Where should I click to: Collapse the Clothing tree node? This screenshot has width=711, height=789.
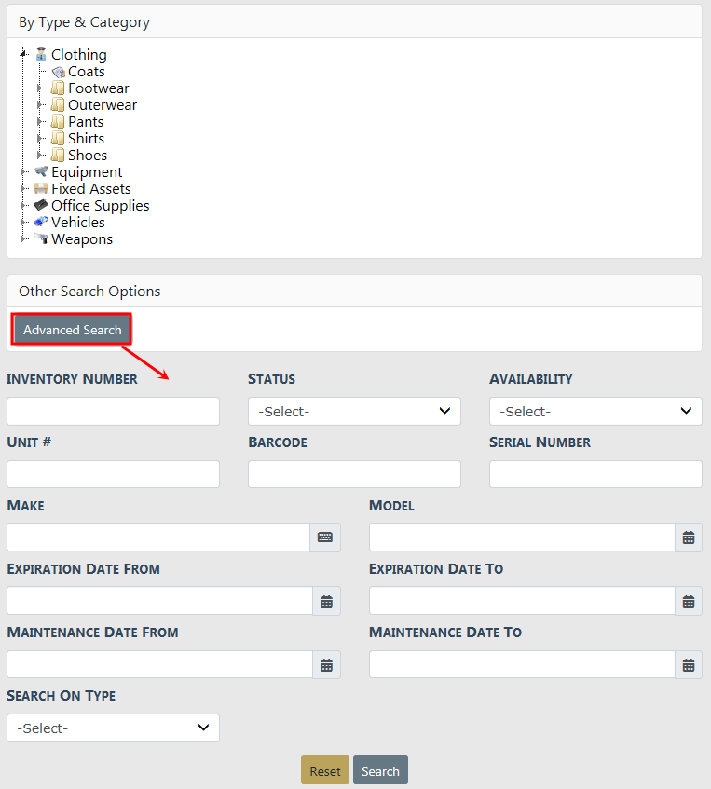(23, 54)
